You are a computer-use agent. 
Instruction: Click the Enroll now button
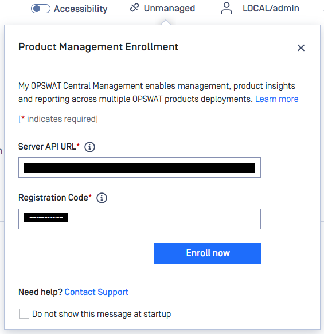[208, 253]
